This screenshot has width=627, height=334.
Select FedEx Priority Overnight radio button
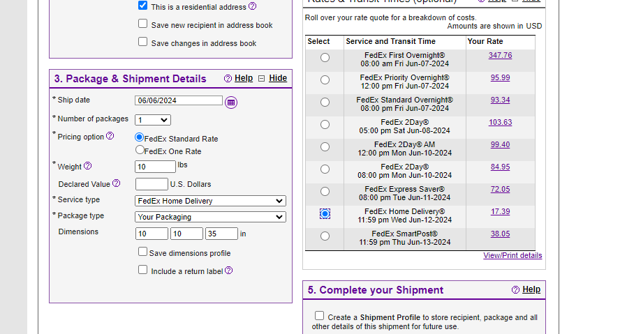click(x=325, y=80)
